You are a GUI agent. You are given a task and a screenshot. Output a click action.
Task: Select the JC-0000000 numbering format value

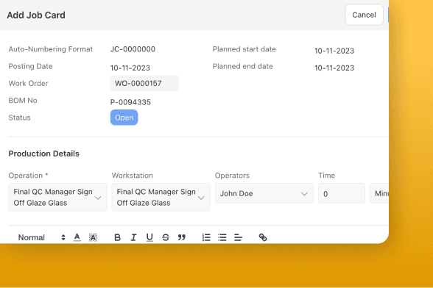coord(133,49)
